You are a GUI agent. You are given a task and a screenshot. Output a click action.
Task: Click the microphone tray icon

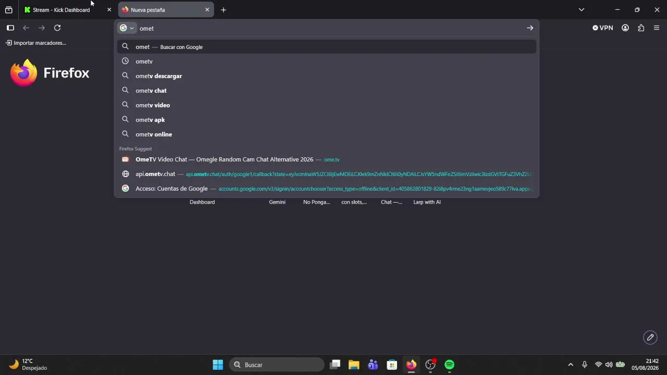[x=585, y=365]
